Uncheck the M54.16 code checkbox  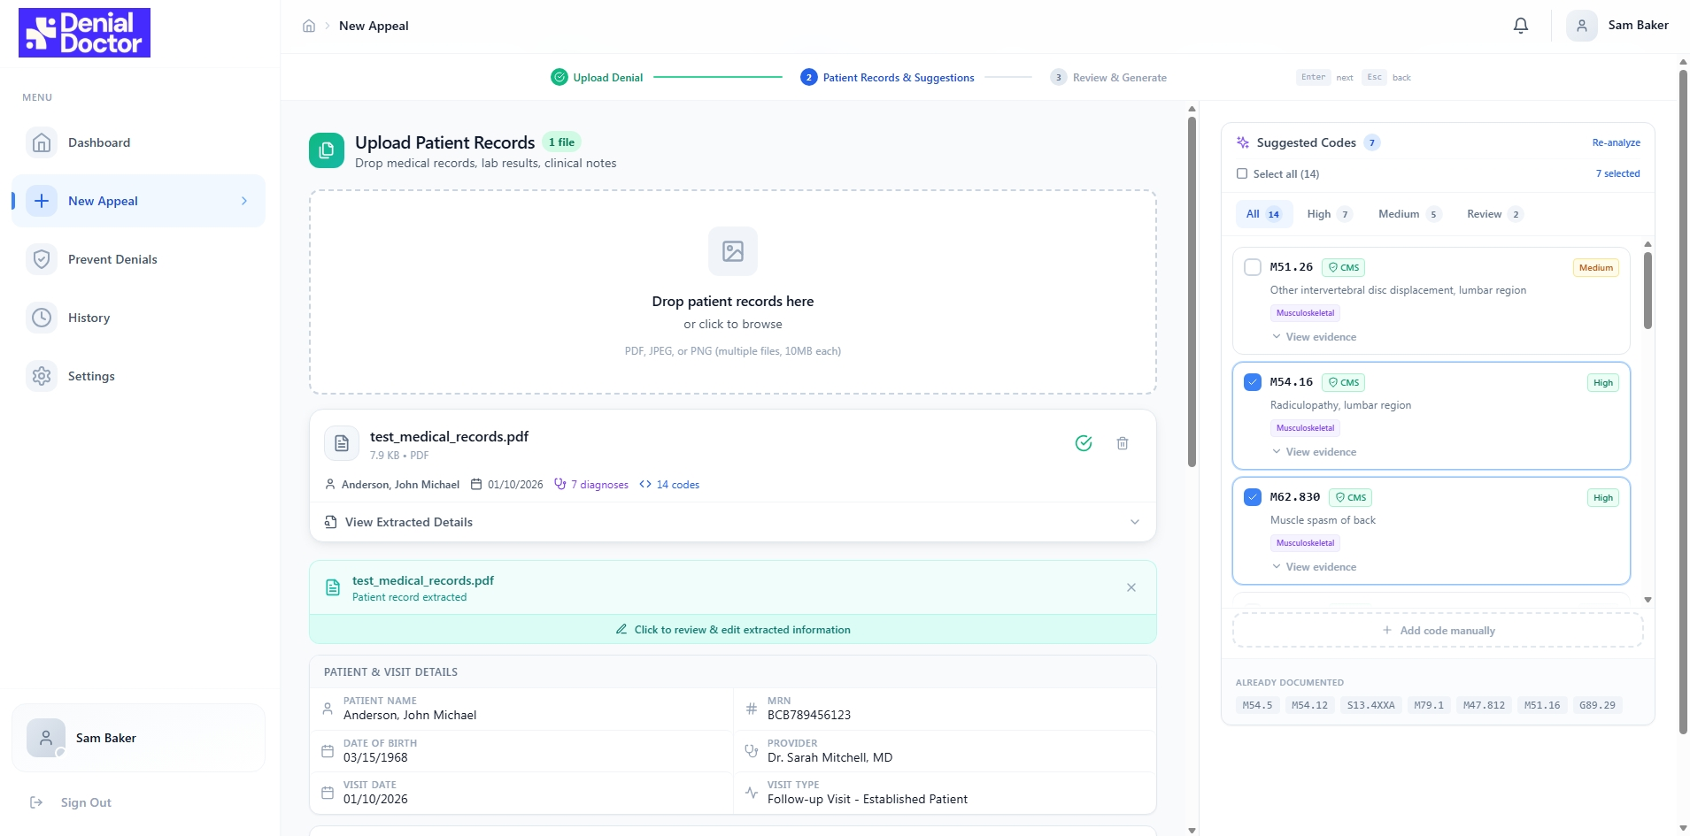(1253, 382)
